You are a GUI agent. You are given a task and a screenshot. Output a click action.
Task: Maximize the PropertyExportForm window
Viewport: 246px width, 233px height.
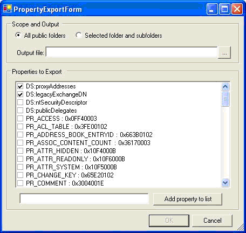(x=224, y=9)
